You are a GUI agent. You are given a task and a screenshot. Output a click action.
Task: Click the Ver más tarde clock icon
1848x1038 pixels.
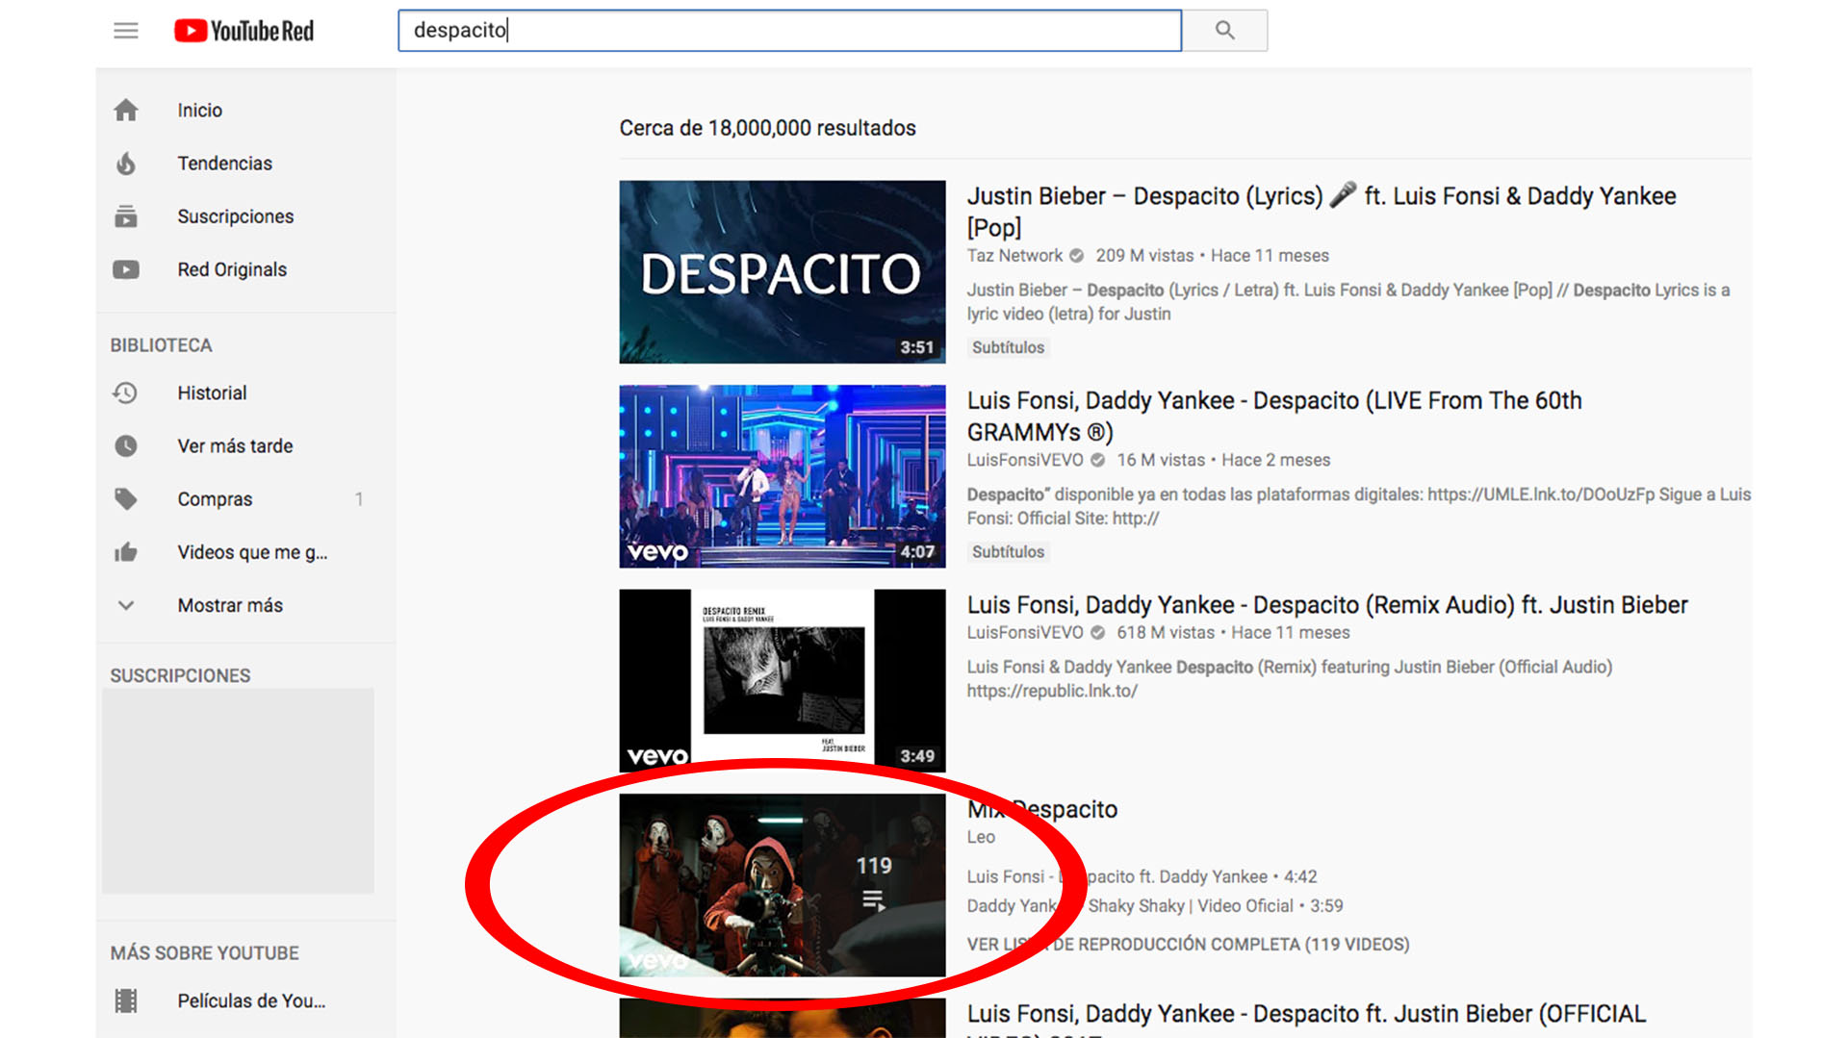[x=126, y=446]
